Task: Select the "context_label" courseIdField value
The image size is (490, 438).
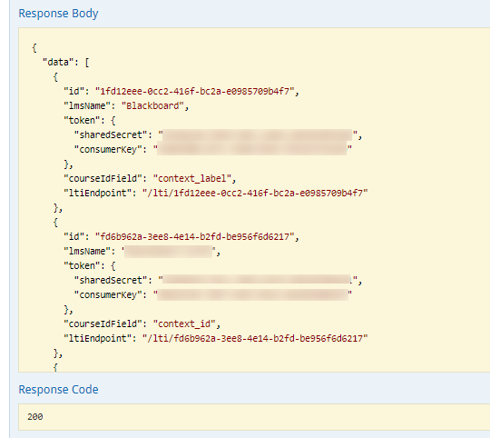Action: tap(191, 179)
